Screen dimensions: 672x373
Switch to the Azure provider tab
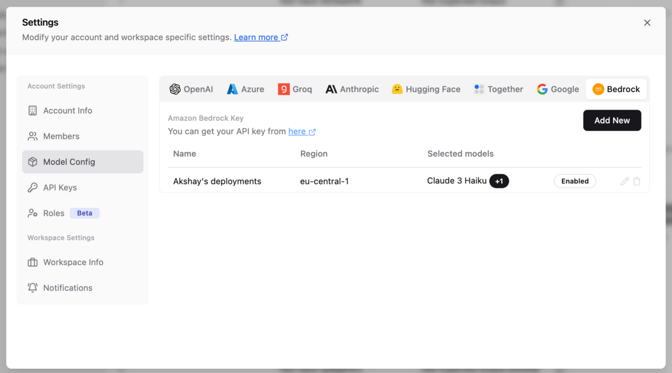pyautogui.click(x=245, y=89)
